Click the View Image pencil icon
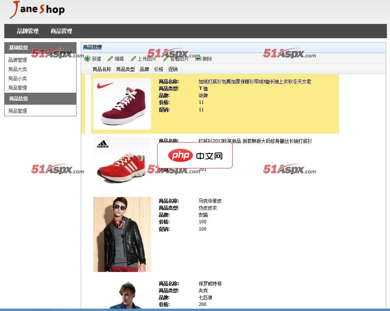 click(x=166, y=59)
